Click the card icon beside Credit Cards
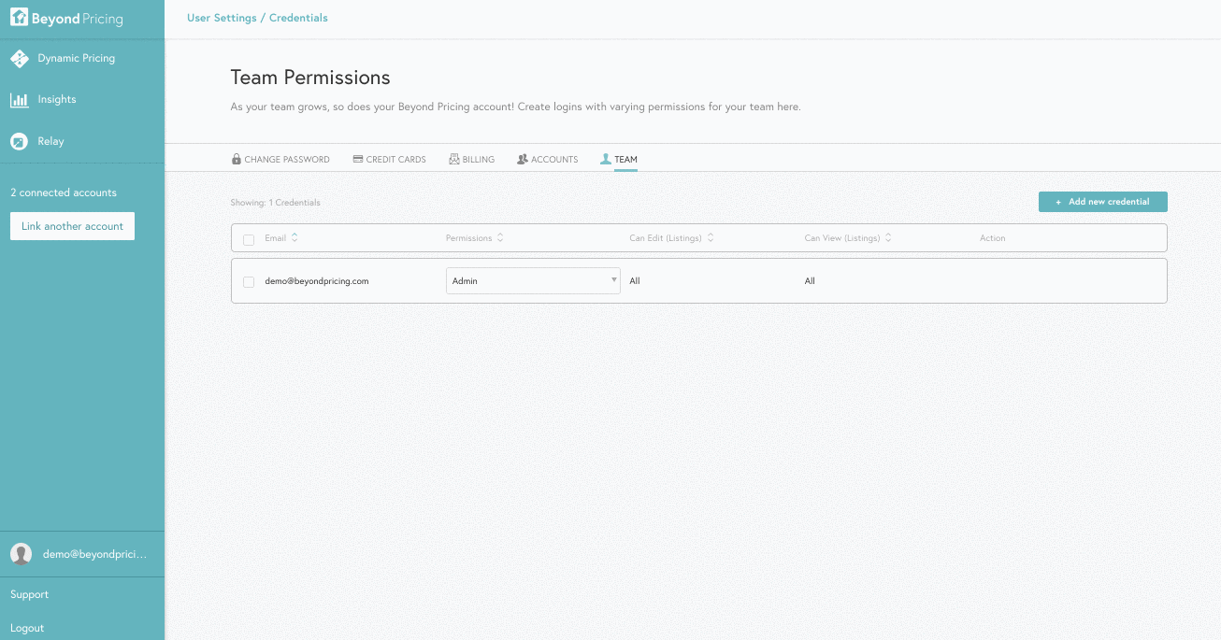 pos(358,160)
